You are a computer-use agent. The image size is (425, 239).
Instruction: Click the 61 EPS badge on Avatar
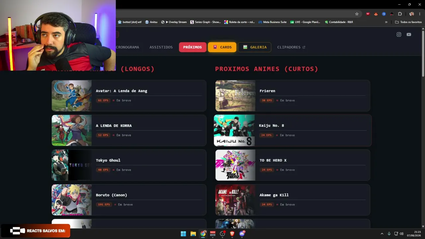tap(103, 100)
